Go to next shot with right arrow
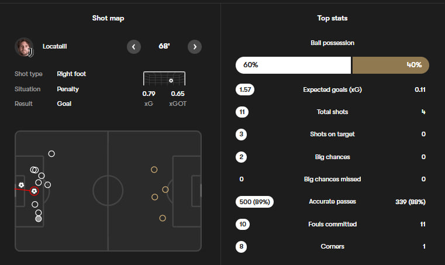Screen dimensions: 445x265 point(195,46)
